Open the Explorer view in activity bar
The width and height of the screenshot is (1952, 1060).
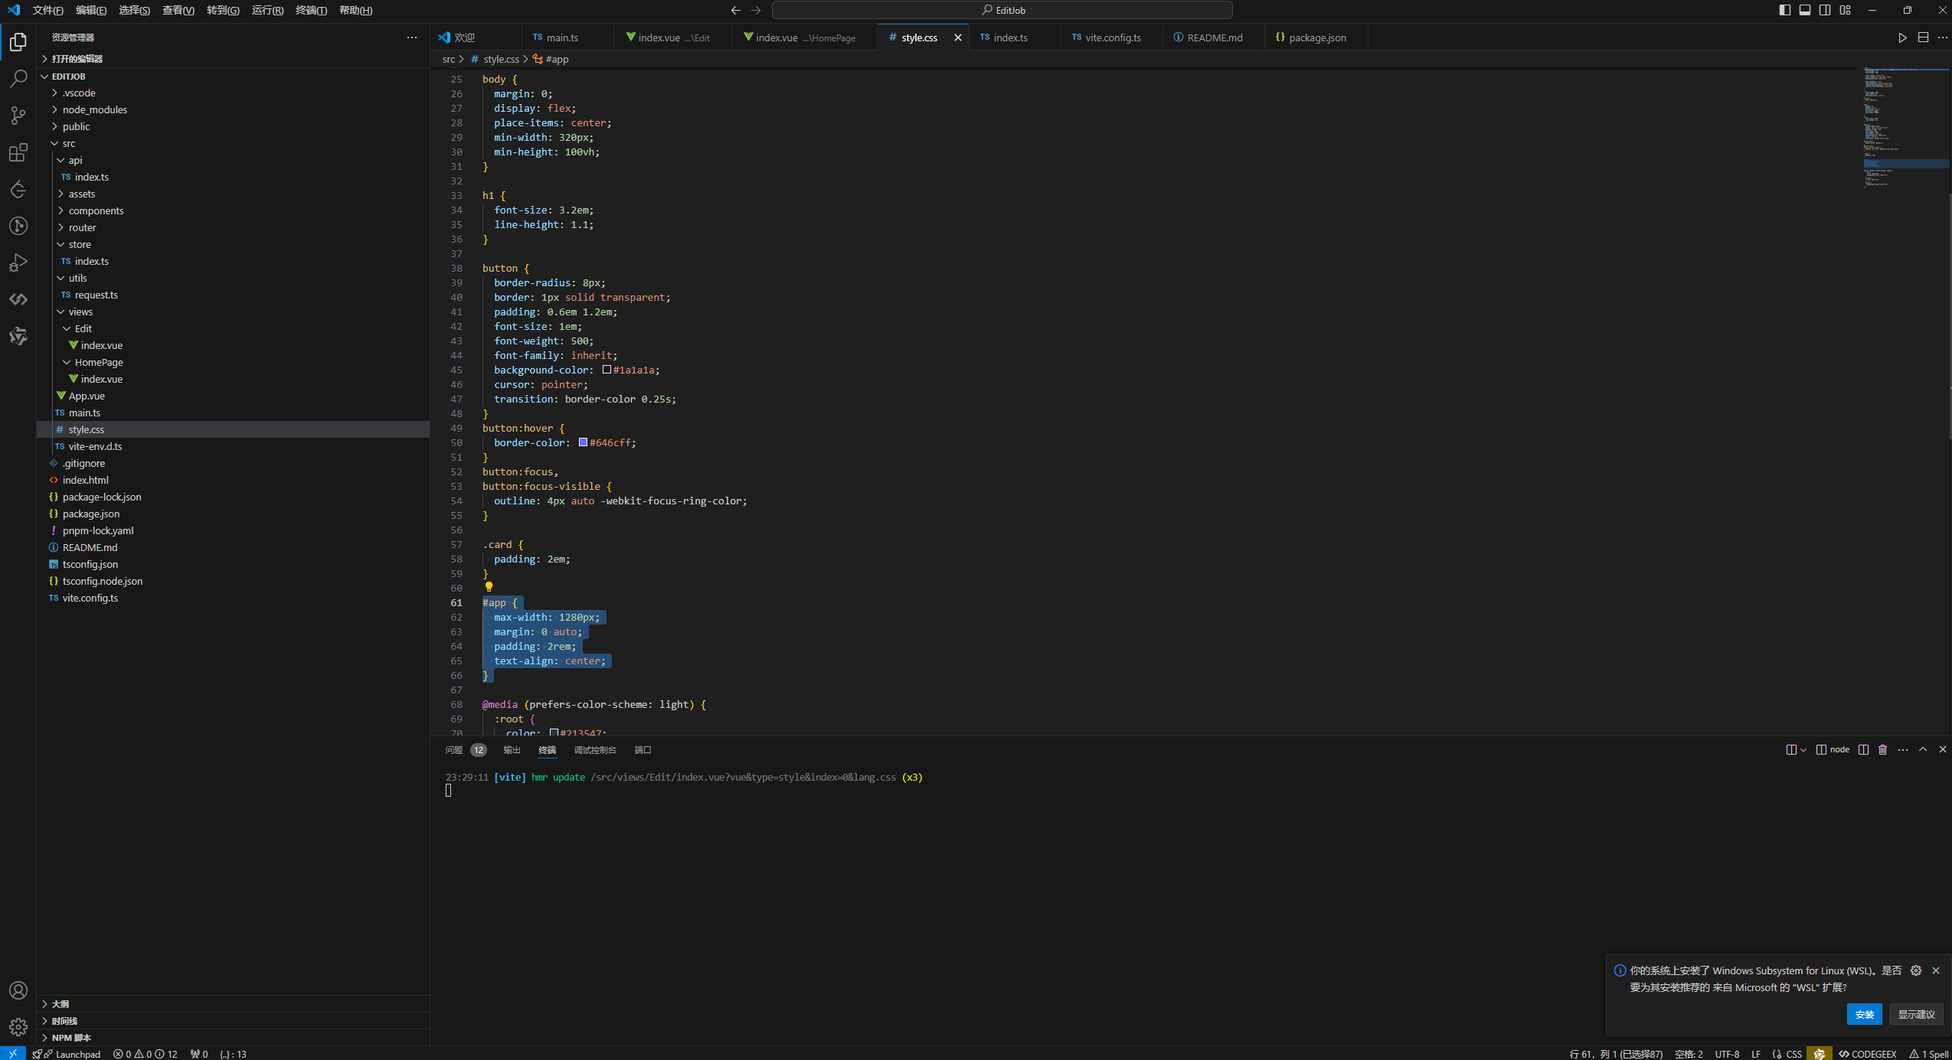pyautogui.click(x=18, y=42)
